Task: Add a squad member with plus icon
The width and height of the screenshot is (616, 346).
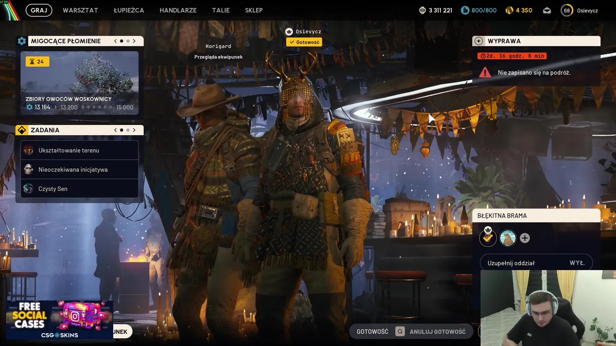Action: (525, 238)
